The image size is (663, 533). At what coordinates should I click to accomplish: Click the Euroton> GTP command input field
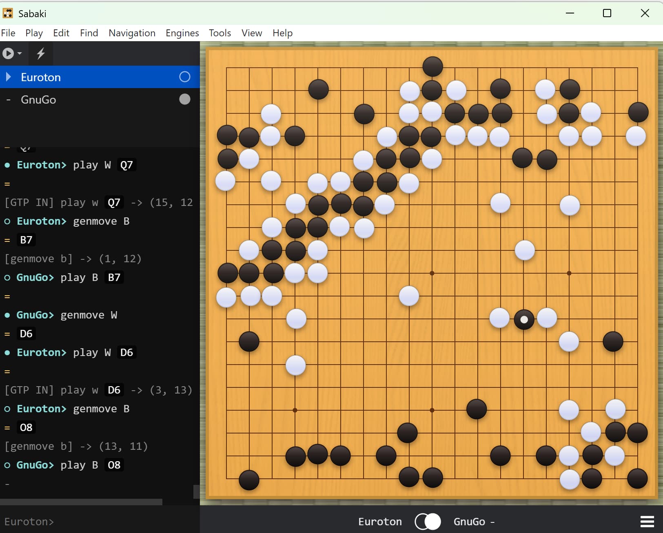100,522
